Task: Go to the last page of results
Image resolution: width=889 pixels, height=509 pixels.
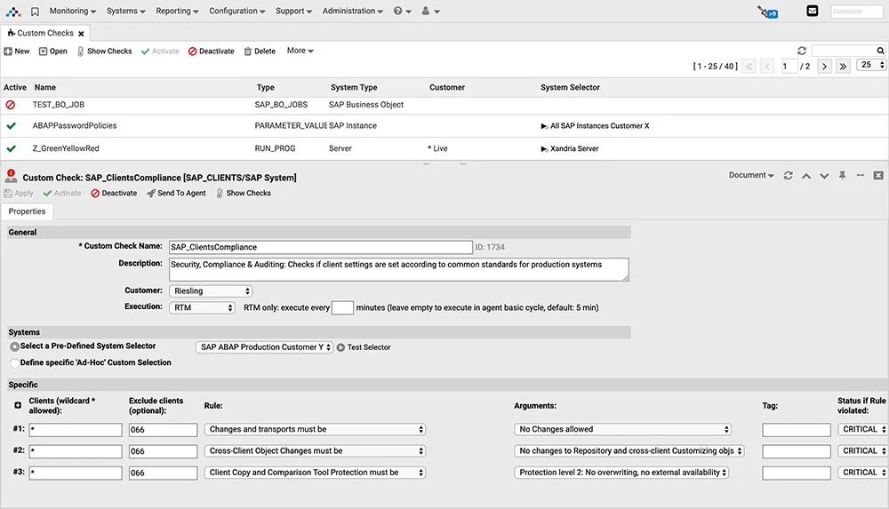Action: [x=843, y=67]
